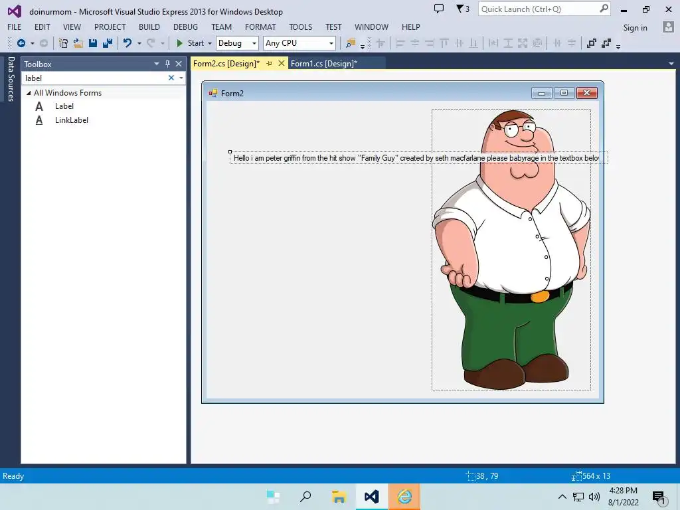Open layout toolbar overflow options
The width and height of the screenshot is (680, 510).
[x=618, y=46]
